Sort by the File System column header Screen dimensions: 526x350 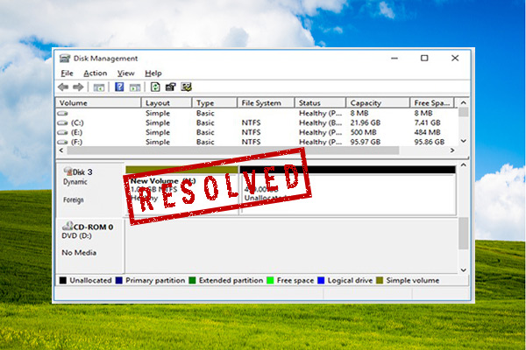pyautogui.click(x=266, y=103)
